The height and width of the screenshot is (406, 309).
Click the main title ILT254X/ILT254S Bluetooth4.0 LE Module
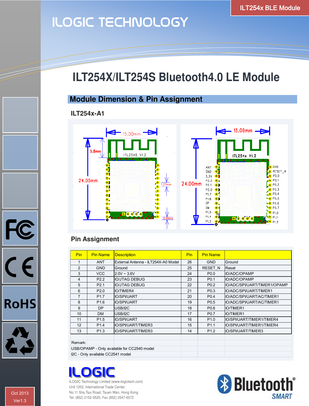[x=176, y=77]
